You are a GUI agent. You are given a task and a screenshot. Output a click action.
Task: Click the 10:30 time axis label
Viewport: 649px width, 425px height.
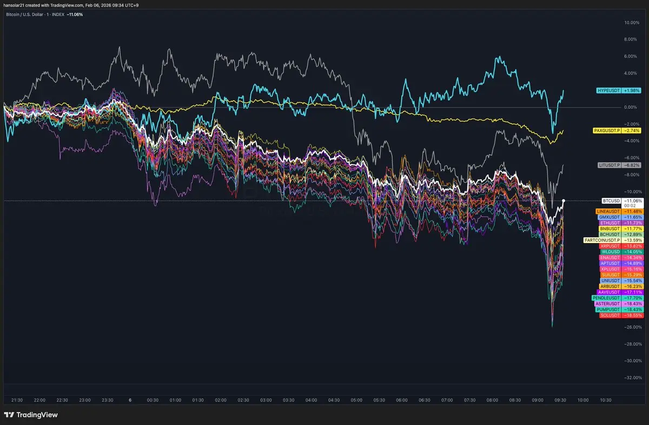coord(605,400)
